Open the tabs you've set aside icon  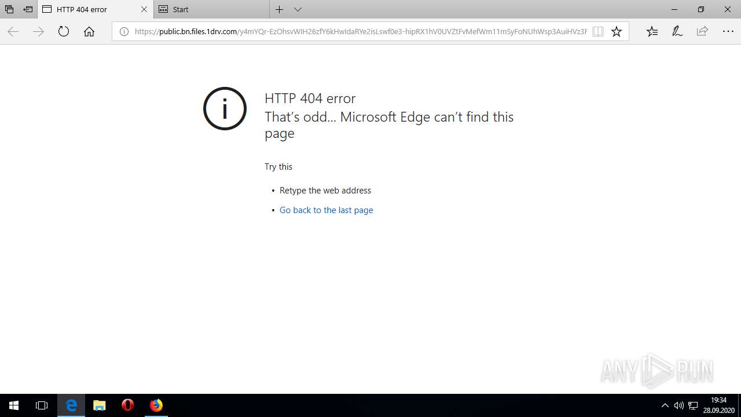coord(9,9)
